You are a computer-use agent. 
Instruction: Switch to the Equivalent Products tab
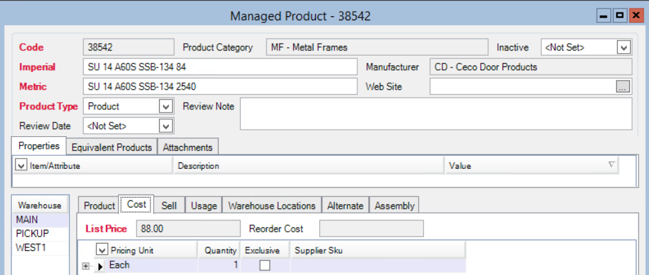click(112, 147)
